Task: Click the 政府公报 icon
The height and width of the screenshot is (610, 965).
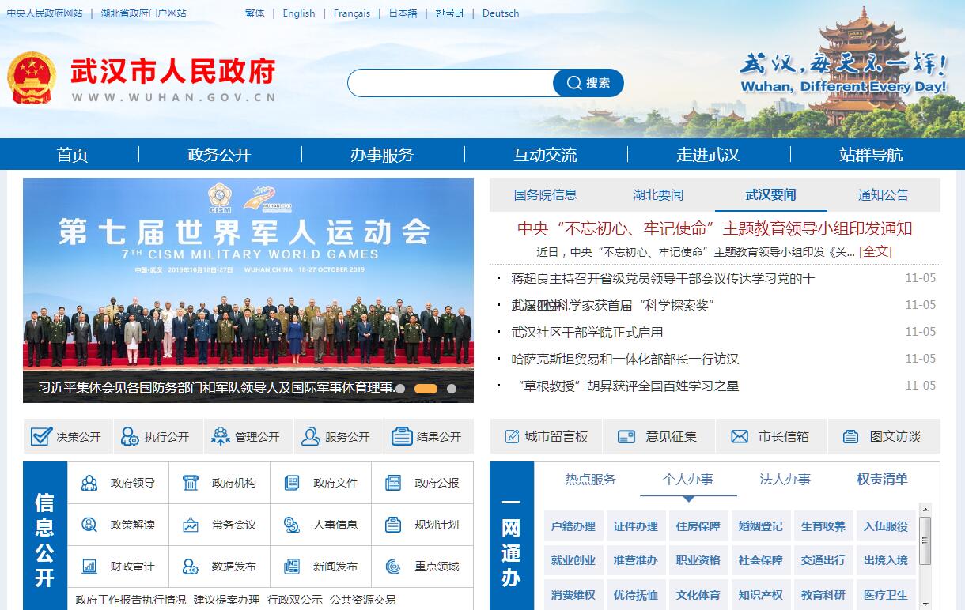Action: pyautogui.click(x=393, y=483)
